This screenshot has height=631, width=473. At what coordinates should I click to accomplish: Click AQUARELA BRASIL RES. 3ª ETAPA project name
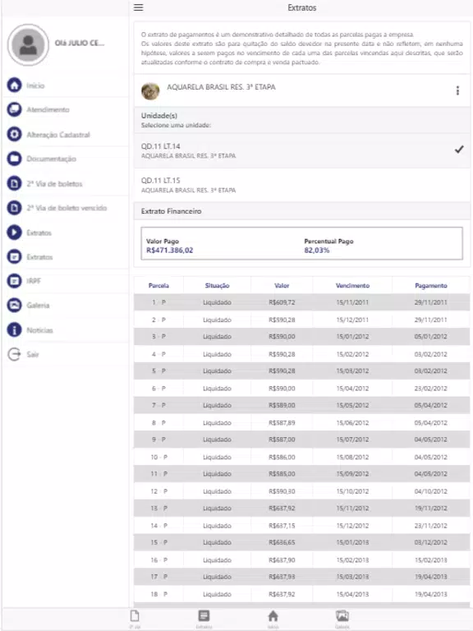(221, 87)
